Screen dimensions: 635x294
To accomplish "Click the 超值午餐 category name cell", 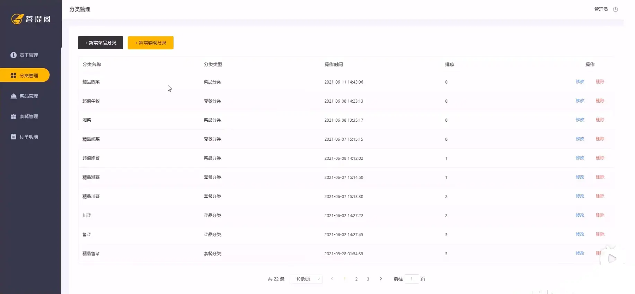I will pyautogui.click(x=91, y=101).
